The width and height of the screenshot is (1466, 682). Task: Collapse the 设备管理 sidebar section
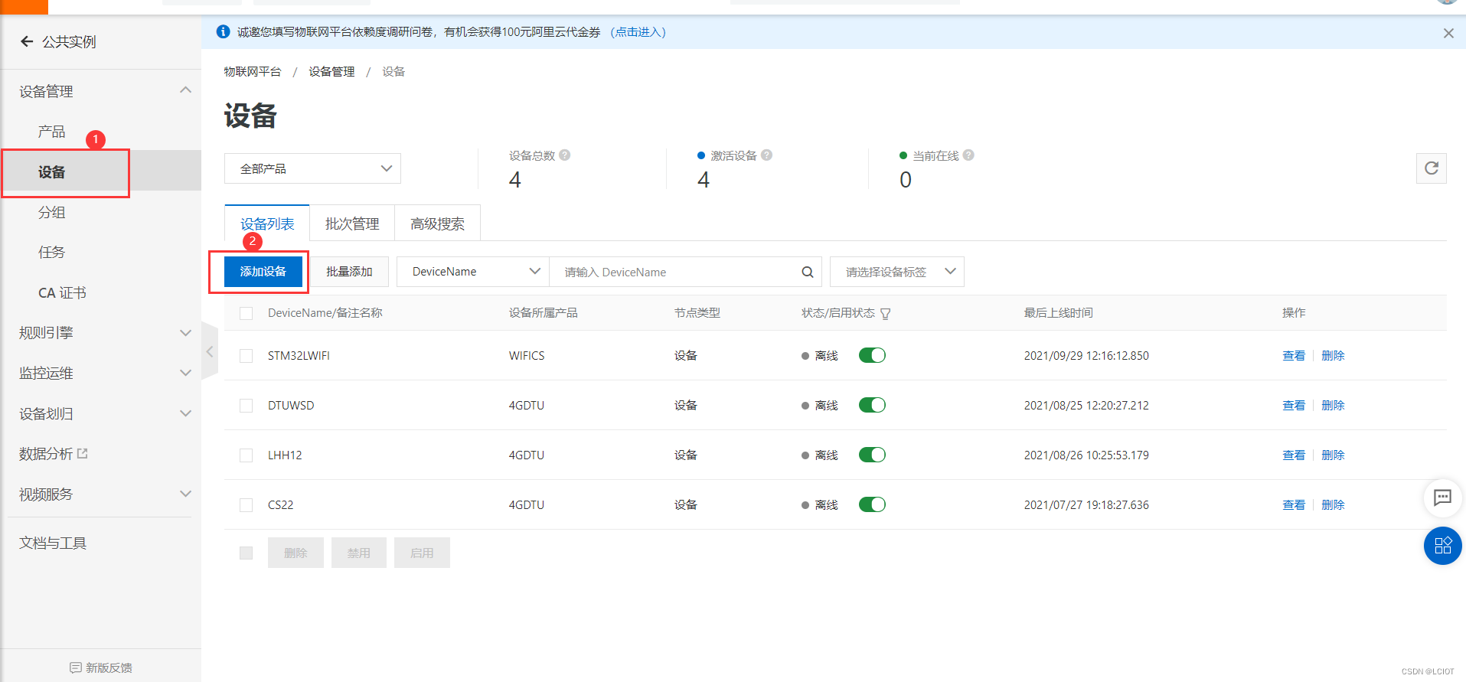click(185, 90)
